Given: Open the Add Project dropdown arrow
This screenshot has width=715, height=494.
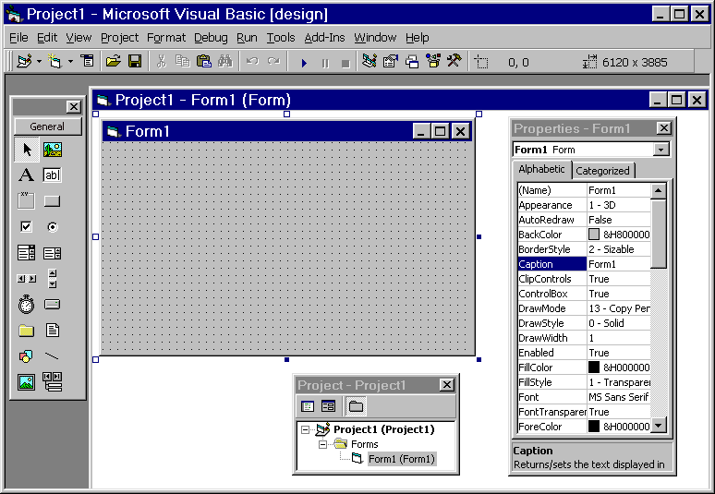Looking at the screenshot, I should coord(39,61).
